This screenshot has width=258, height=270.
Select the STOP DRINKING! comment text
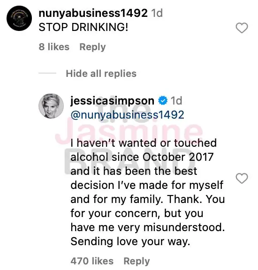pos(83,27)
